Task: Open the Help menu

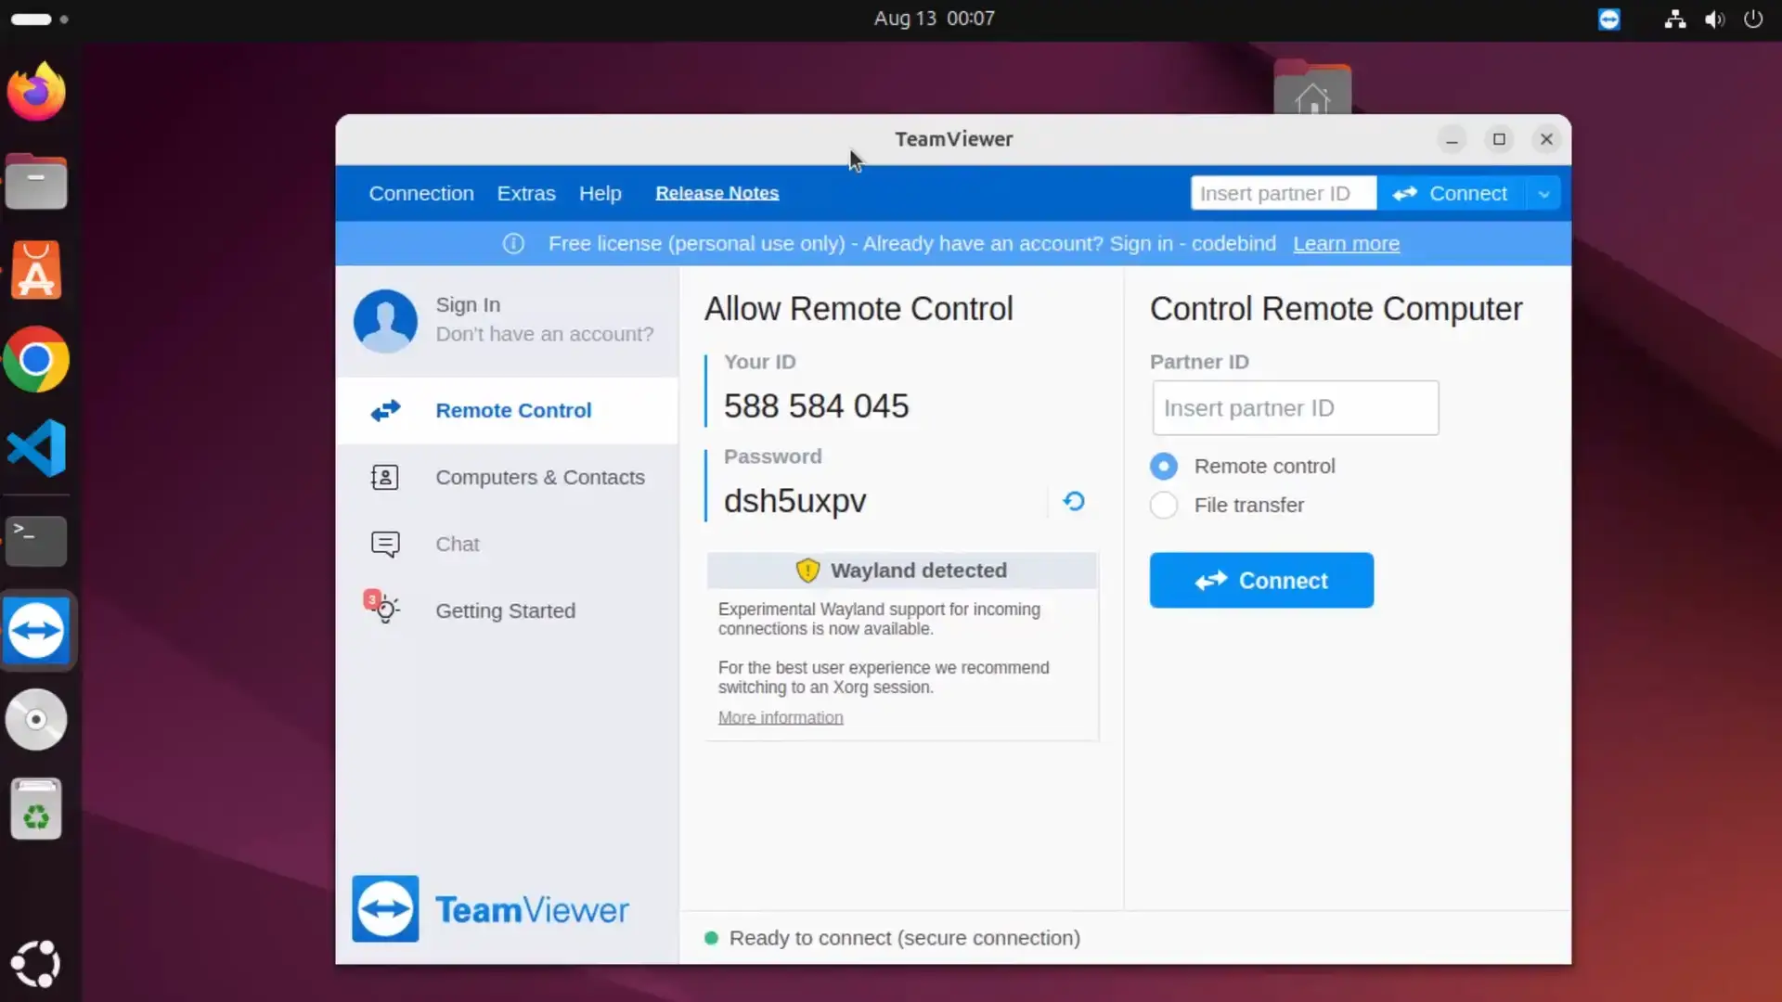Action: [x=600, y=193]
